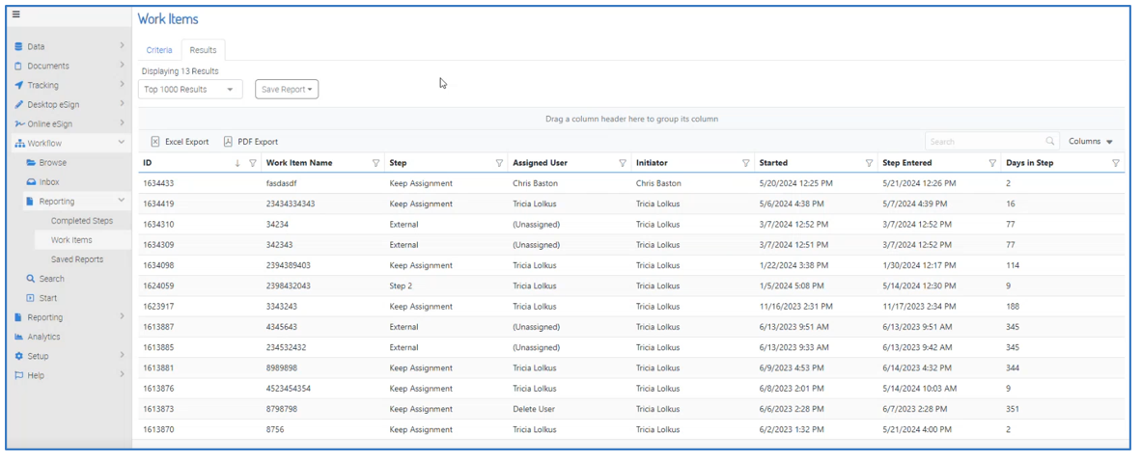Open the Started column filter icon
This screenshot has width=1141, height=462.
(x=869, y=164)
